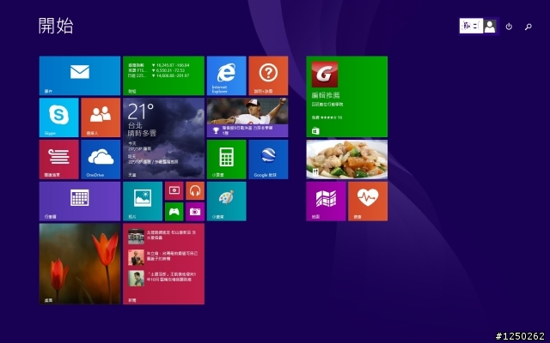Image resolution: width=550 pixels, height=343 pixels.
Task: Launch the Skype tile
Action: point(59,117)
